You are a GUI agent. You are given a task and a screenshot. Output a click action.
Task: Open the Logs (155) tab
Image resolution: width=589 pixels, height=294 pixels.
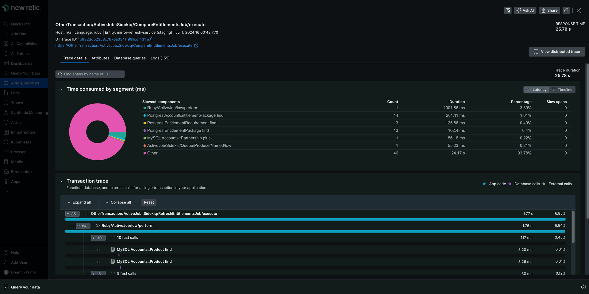pos(160,58)
